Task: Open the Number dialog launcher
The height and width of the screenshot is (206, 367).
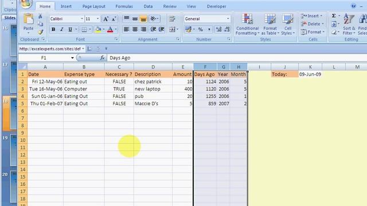Action: 229,39
